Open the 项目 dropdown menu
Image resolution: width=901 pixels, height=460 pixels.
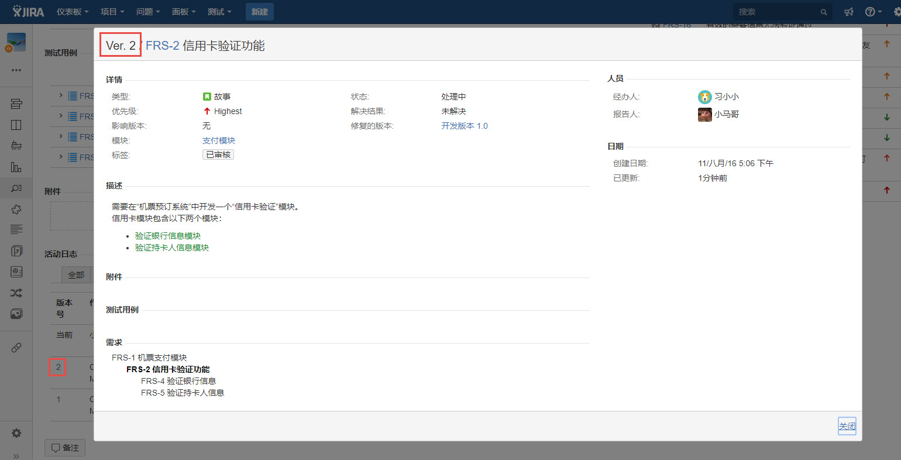[112, 12]
